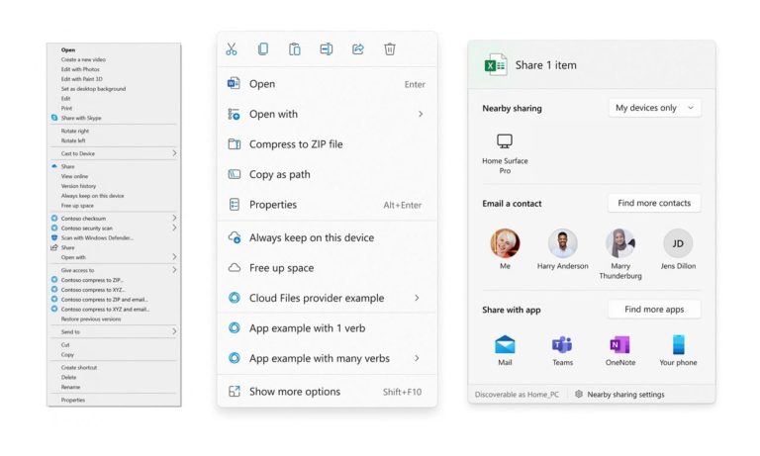This screenshot has width=760, height=456.
Task: Click Discoverable as Home_PC text
Action: click(517, 395)
